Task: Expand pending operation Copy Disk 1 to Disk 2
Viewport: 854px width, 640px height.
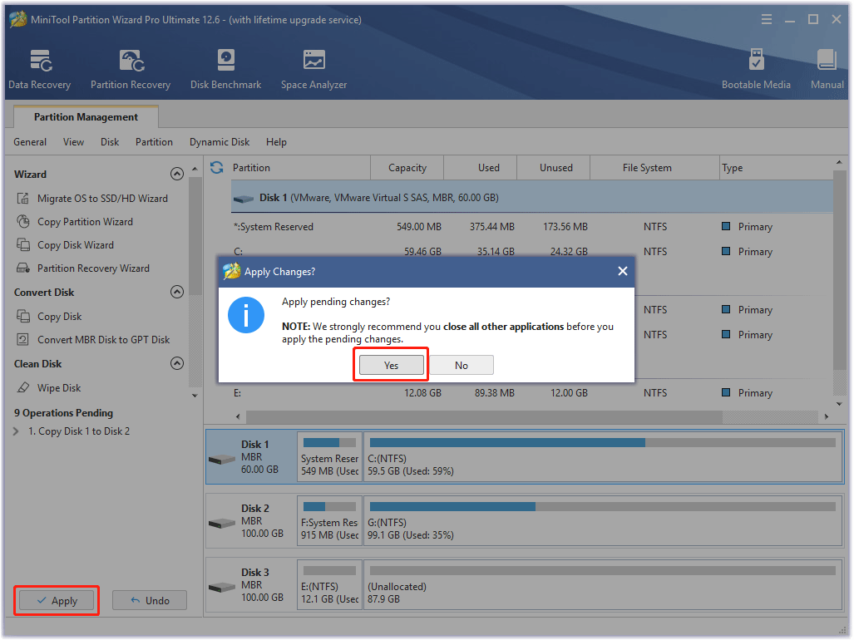Action: 16,431
